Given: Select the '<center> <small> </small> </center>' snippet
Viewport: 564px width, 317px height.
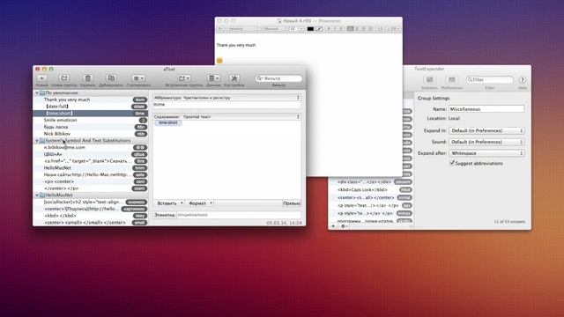Looking at the screenshot, I should pyautogui.click(x=90, y=223).
